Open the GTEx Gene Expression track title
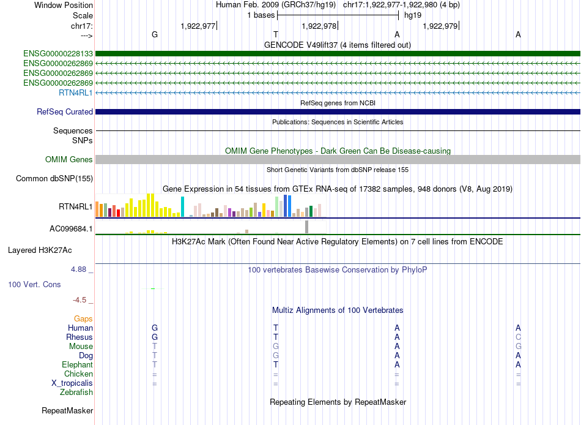 pos(337,189)
